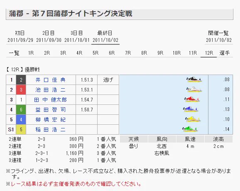Click the 曇り weather value
This screenshot has width=240, height=191.
(133, 146)
